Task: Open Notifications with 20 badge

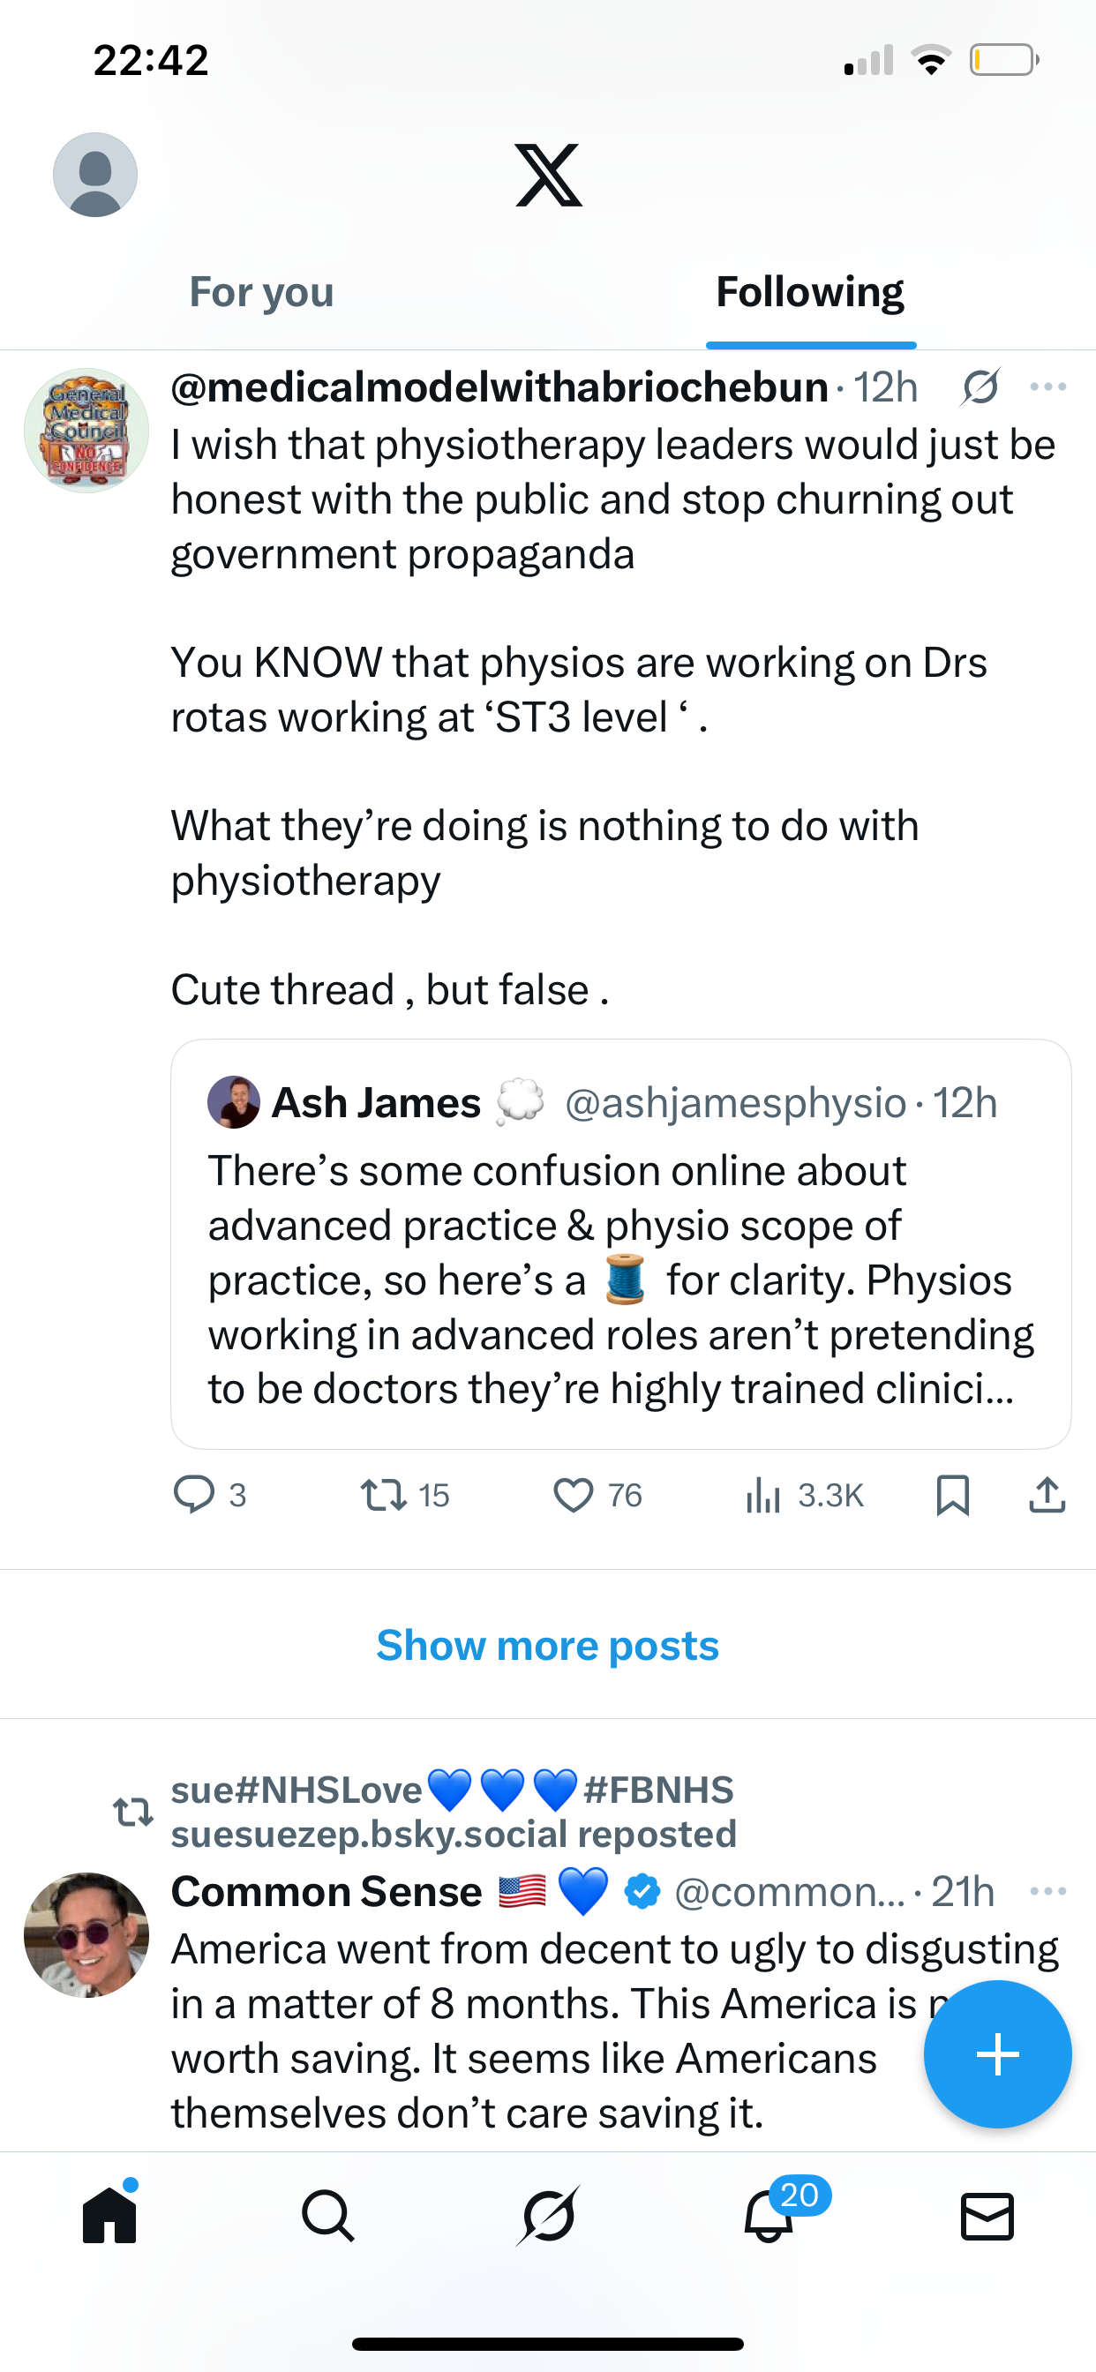Action: tap(769, 2216)
